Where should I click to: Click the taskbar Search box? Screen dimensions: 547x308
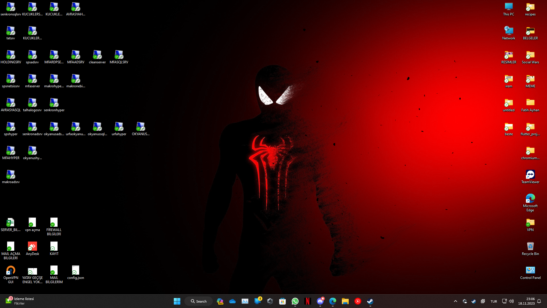coord(199,301)
